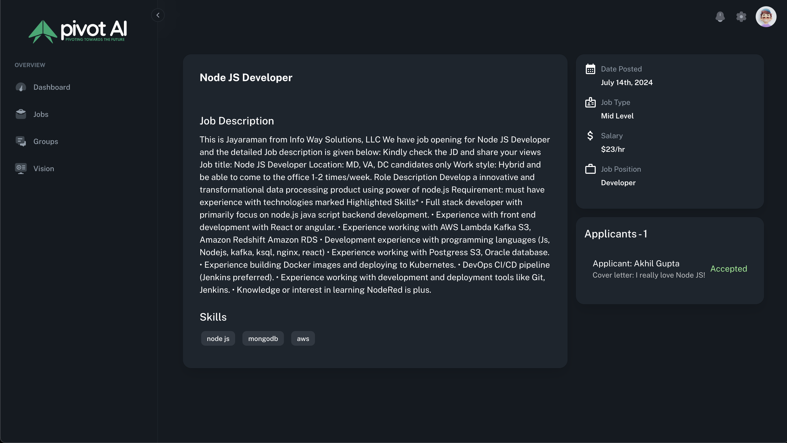Click the Jobs briefcase icon in the sidebar
This screenshot has width=787, height=443.
[x=21, y=114]
